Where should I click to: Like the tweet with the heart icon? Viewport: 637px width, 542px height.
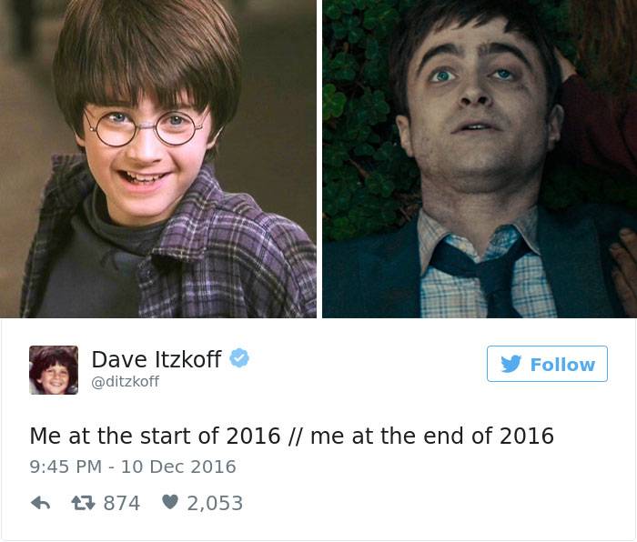170,502
